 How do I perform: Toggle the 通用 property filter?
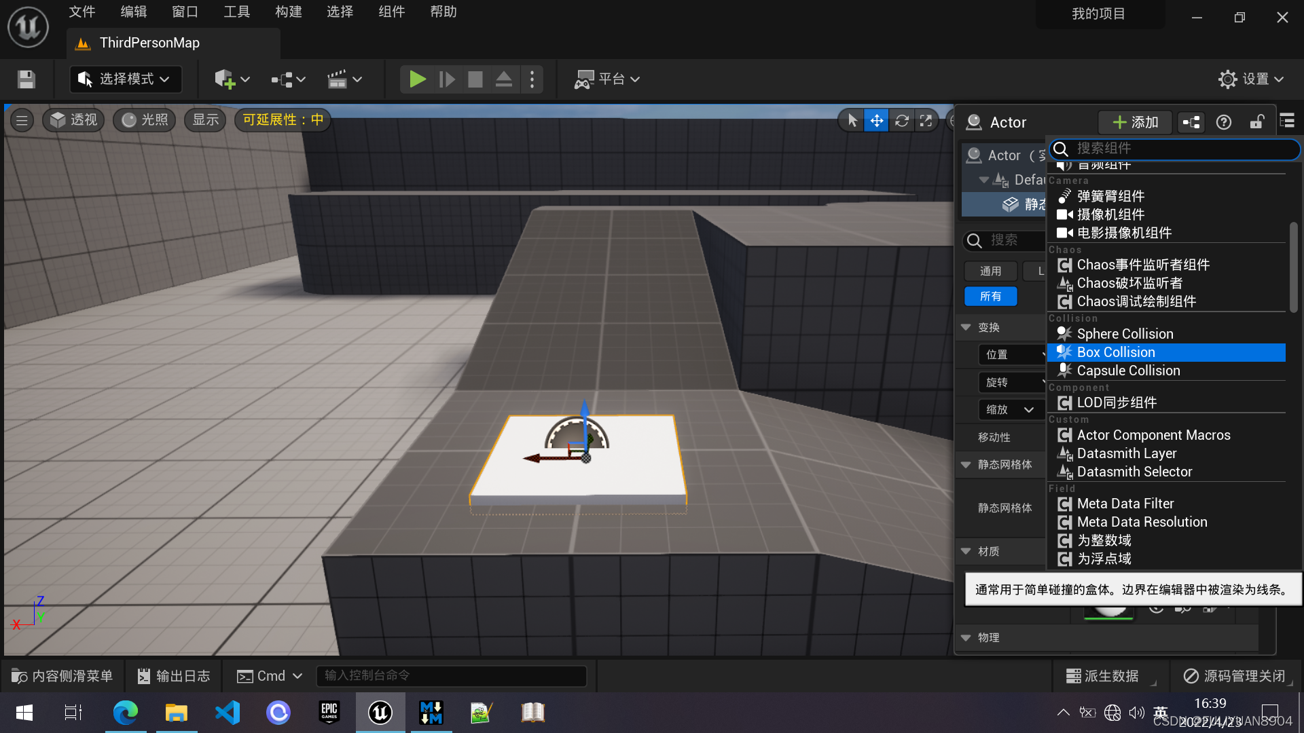pos(990,271)
